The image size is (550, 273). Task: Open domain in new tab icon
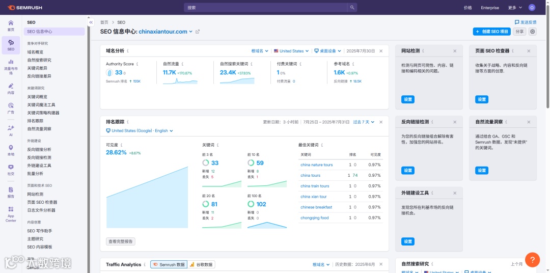pyautogui.click(x=198, y=32)
